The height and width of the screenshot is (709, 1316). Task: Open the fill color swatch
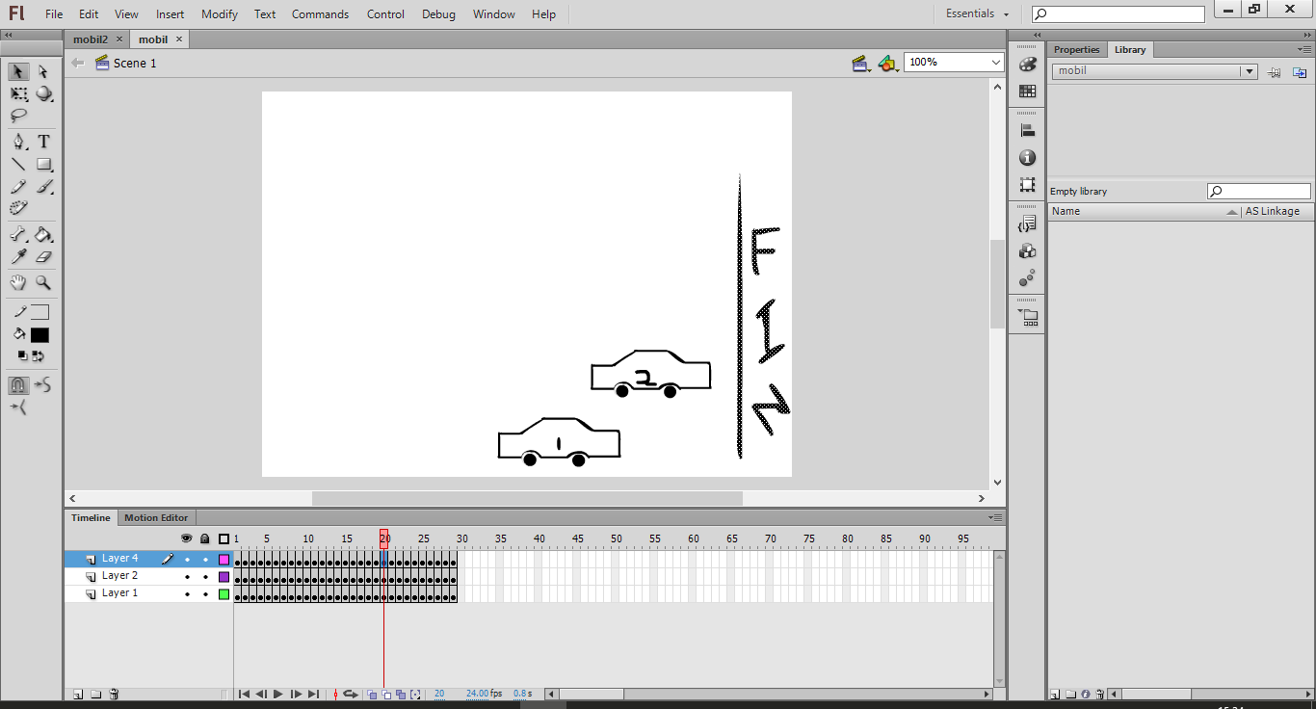pos(39,334)
